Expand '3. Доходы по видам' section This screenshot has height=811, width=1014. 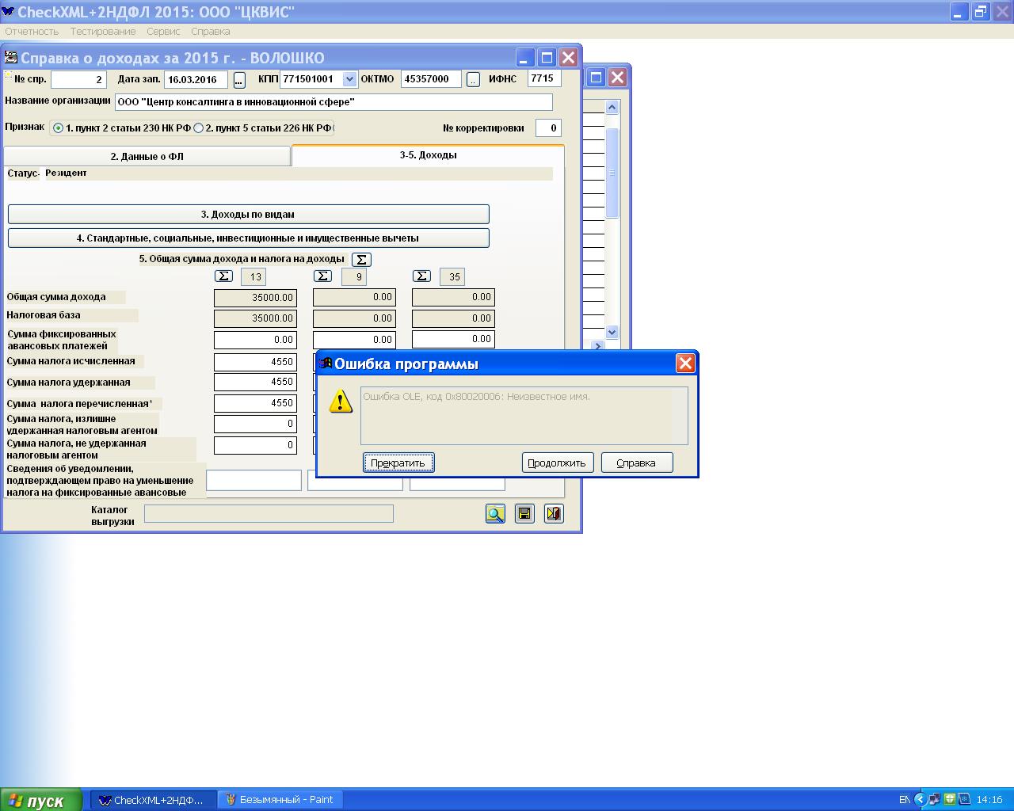pos(248,215)
